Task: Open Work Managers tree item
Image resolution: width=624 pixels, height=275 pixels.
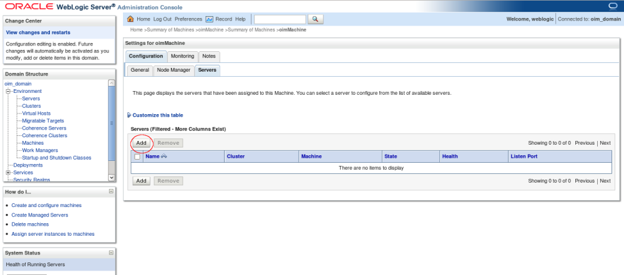Action: tap(40, 150)
